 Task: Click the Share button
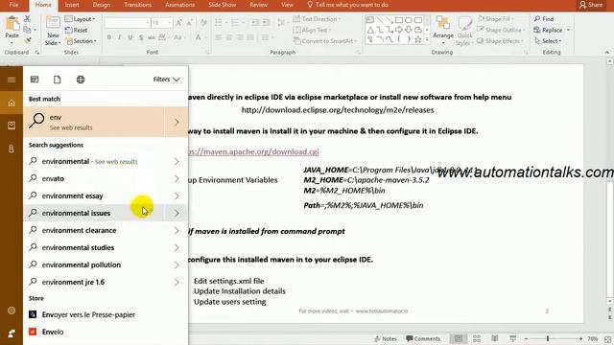point(591,5)
